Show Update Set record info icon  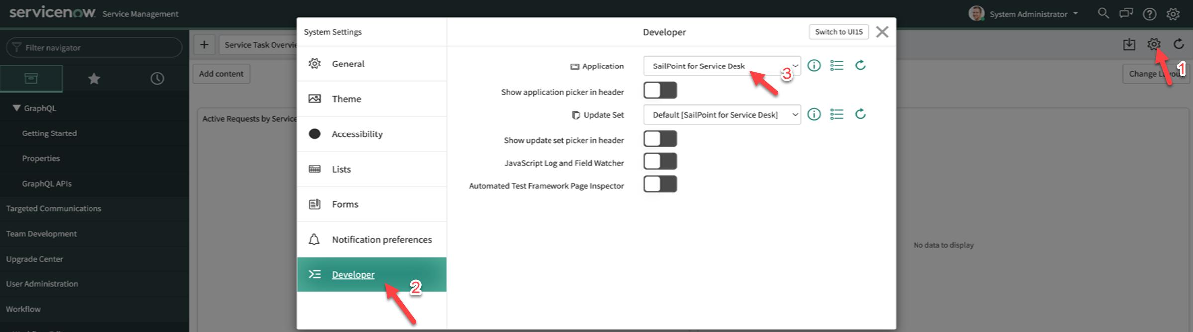[814, 114]
